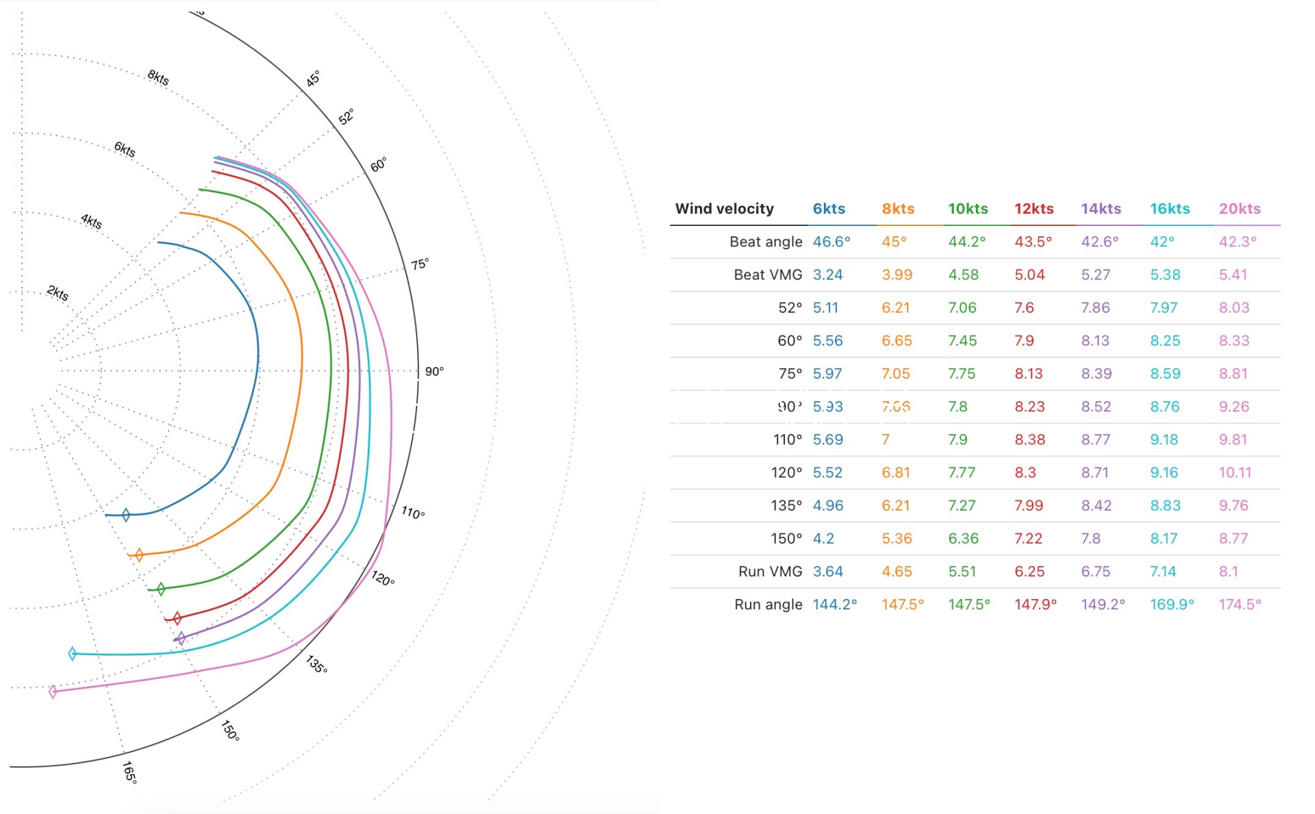Click beat angle value 42.3°
Viewport: 1315px width, 814px height.
(1238, 242)
